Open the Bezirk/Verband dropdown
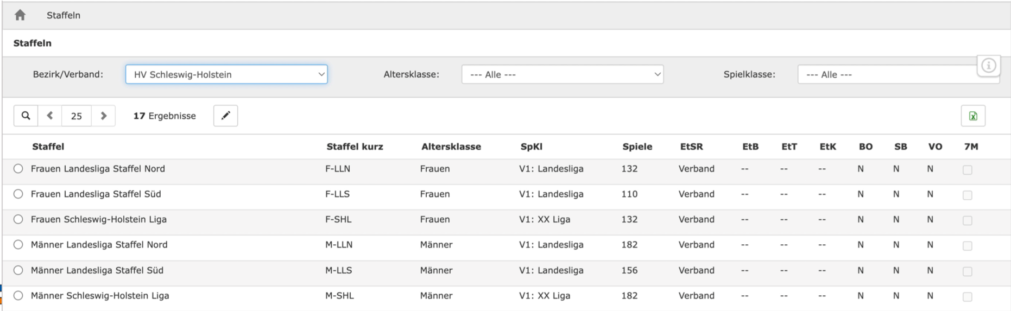This screenshot has height=311, width=1011. click(226, 74)
